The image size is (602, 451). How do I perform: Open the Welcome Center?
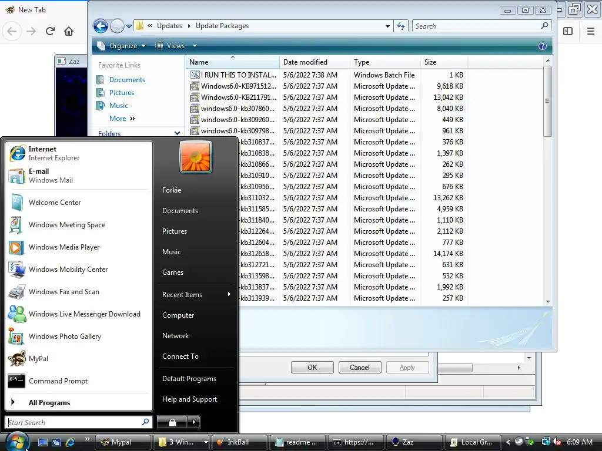click(x=79, y=203)
